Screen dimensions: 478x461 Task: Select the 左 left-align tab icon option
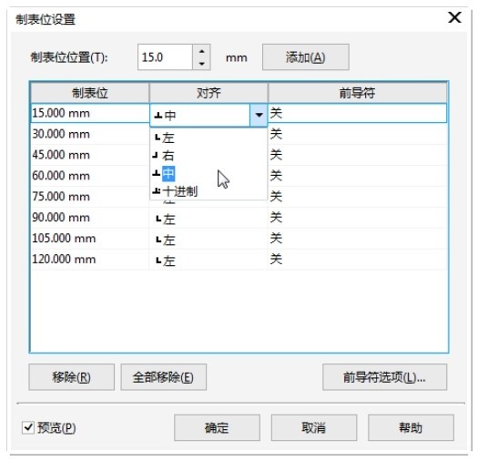point(165,138)
